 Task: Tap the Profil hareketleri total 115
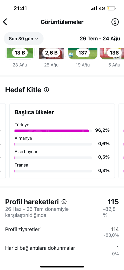point(113,202)
